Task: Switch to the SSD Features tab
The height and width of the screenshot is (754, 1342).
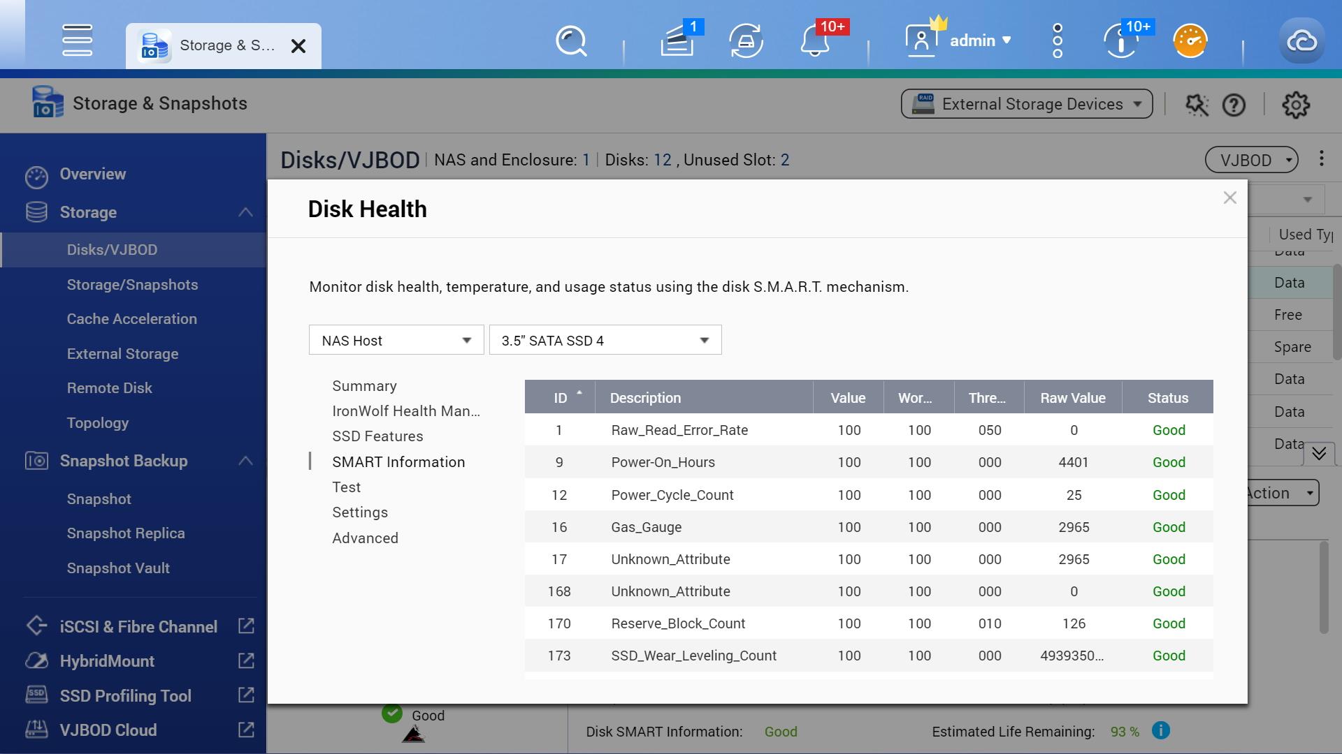Action: (377, 436)
